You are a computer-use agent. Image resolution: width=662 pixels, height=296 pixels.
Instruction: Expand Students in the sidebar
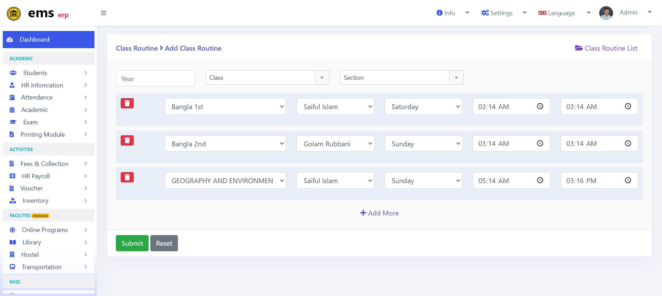click(x=48, y=73)
